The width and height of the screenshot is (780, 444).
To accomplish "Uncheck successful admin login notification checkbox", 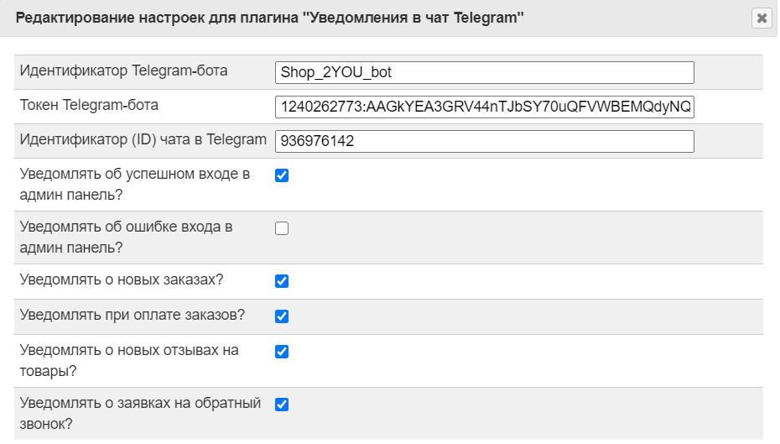I will pyautogui.click(x=282, y=175).
